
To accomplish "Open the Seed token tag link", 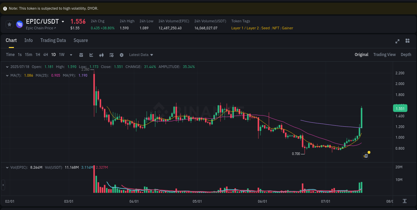I will [265, 28].
